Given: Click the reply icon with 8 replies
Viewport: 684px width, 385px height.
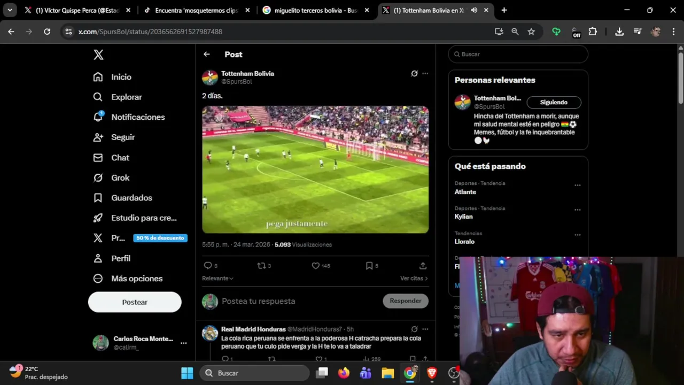Looking at the screenshot, I should click(208, 266).
